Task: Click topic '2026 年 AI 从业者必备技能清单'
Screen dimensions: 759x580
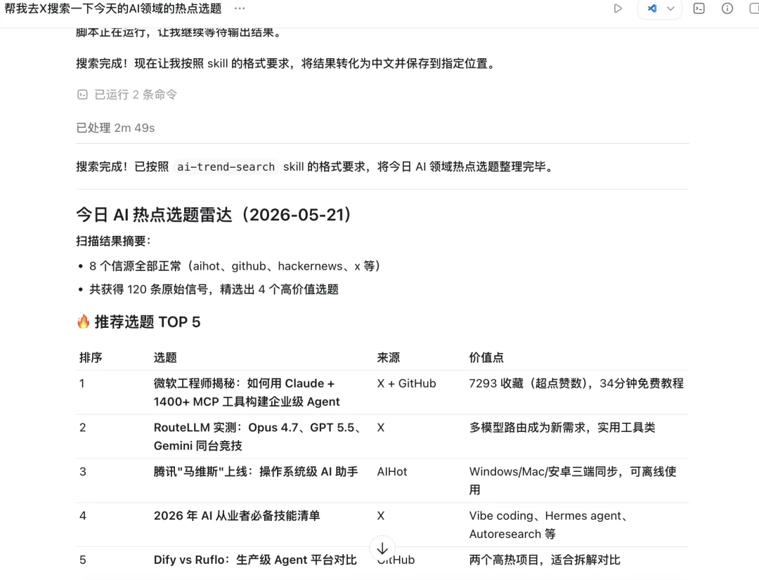Action: (x=237, y=515)
